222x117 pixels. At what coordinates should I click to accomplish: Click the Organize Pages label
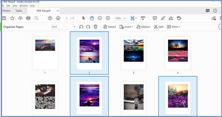click(x=14, y=27)
